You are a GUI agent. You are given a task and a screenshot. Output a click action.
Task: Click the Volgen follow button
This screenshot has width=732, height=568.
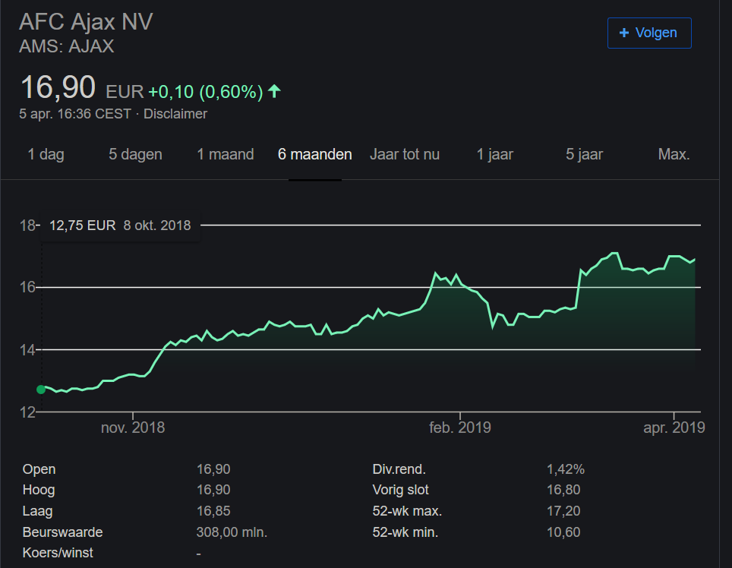tap(649, 33)
